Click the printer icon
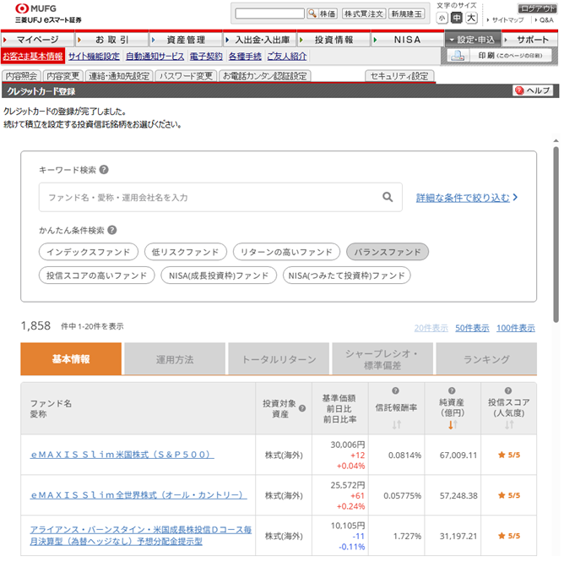Image resolution: width=564 pixels, height=573 pixels. [458, 56]
